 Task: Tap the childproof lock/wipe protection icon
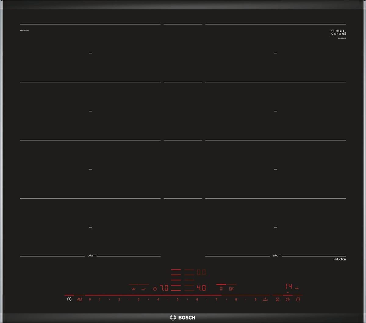80,299
